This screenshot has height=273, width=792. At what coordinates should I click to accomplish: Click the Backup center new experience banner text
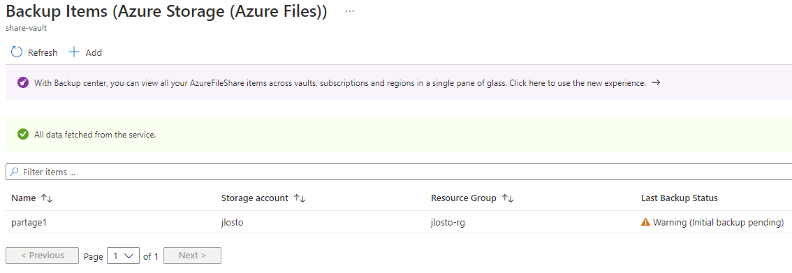tap(340, 83)
